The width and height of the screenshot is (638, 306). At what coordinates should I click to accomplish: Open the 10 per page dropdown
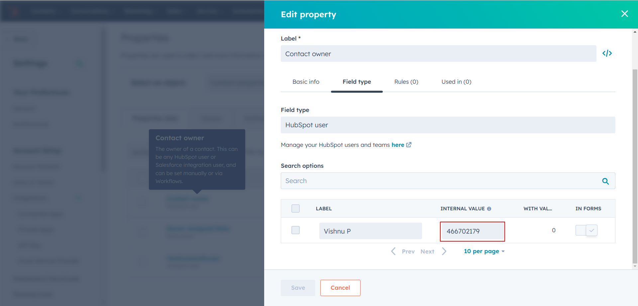(x=484, y=251)
